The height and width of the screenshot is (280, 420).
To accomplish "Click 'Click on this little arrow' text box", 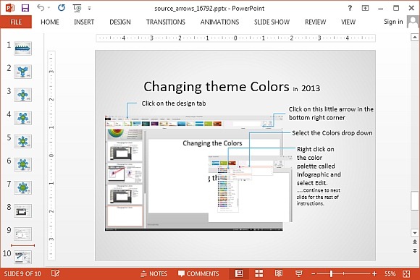I will tap(331, 114).
